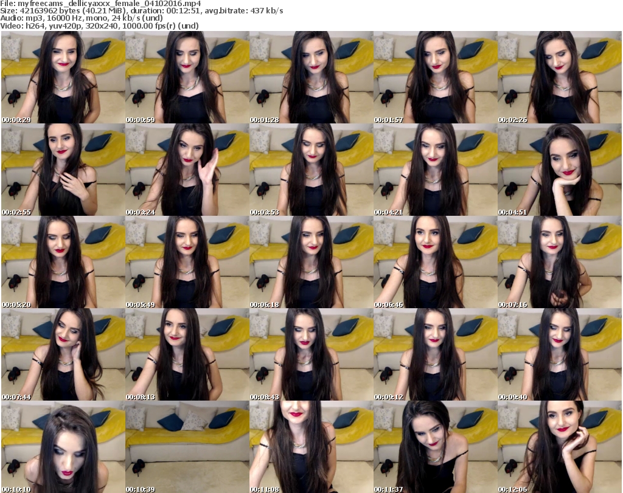Select the thumbnail timestamped 00:00:29

63,77
